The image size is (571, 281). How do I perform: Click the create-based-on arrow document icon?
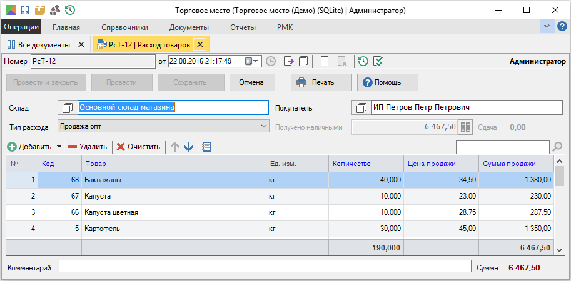tap(289, 61)
